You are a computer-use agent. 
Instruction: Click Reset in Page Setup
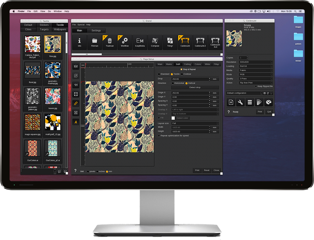207,170
